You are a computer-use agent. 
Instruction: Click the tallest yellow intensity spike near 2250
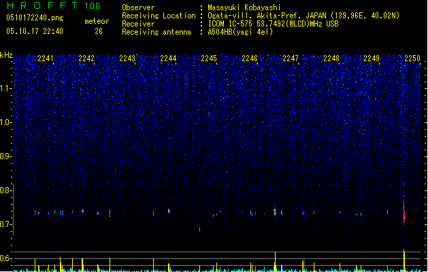404,260
